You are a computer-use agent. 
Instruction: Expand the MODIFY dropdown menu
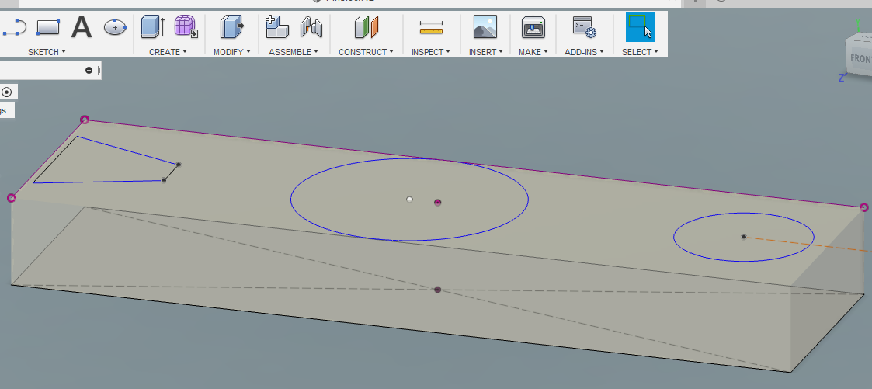tap(232, 52)
